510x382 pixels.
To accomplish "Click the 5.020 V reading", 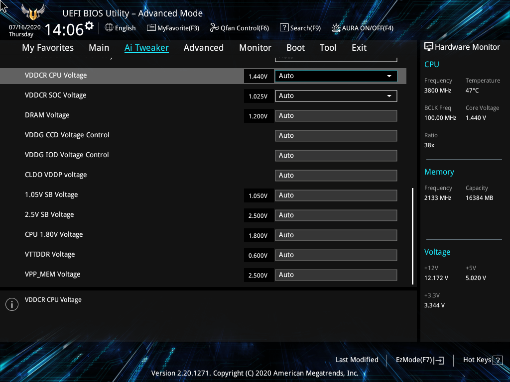I will [x=476, y=278].
